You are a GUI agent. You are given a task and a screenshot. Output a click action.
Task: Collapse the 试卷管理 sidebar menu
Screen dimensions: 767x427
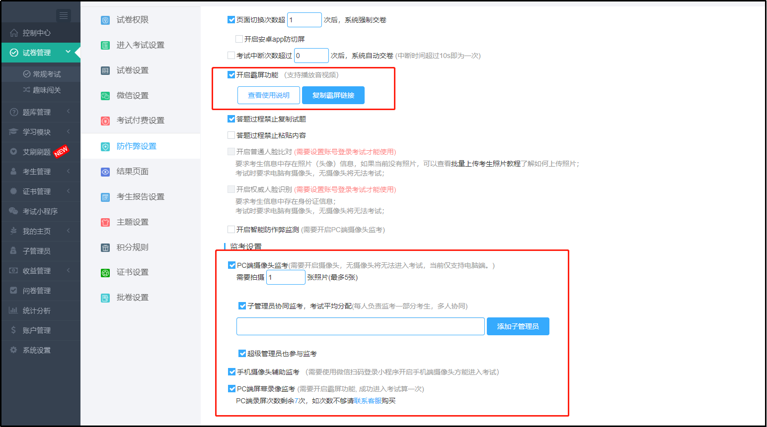coord(68,52)
